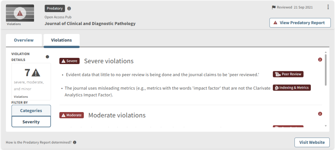Click the Reviewed flag icon
Viewport: 335px width, 150px height.
coord(274,7)
